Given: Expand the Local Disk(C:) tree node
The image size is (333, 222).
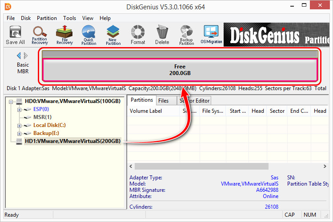Looking at the screenshot, I should pos(19,126).
